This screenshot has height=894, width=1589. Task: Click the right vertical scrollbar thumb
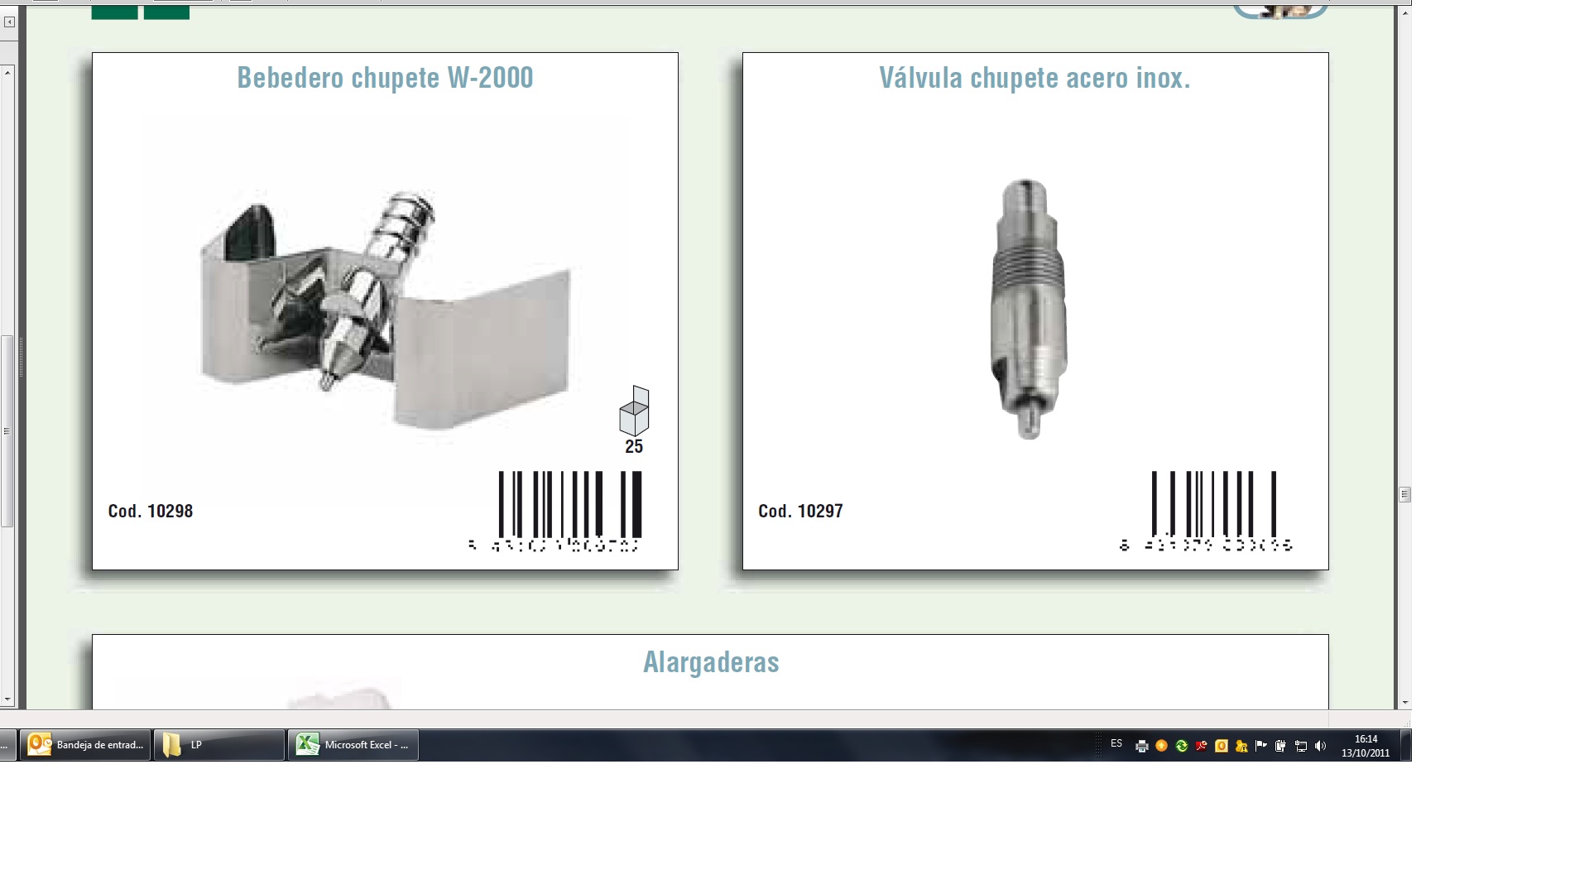point(1404,494)
